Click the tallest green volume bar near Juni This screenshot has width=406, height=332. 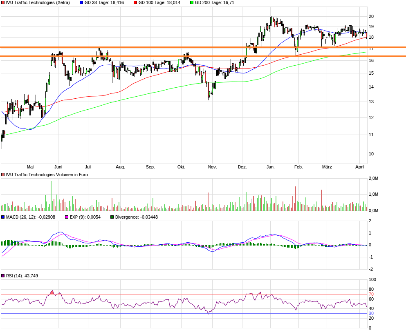pyautogui.click(x=51, y=196)
